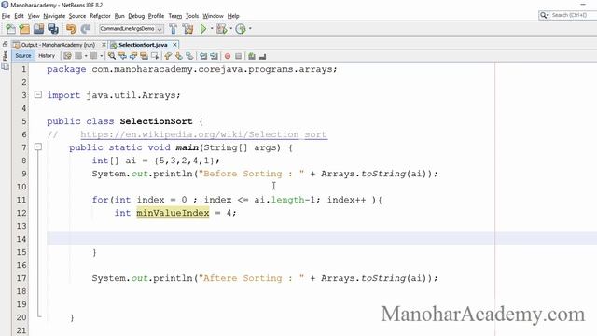Screen dimensions: 597x336
Task: Open the CommandLineArgsDemo configuration dropdown
Action: click(x=131, y=29)
